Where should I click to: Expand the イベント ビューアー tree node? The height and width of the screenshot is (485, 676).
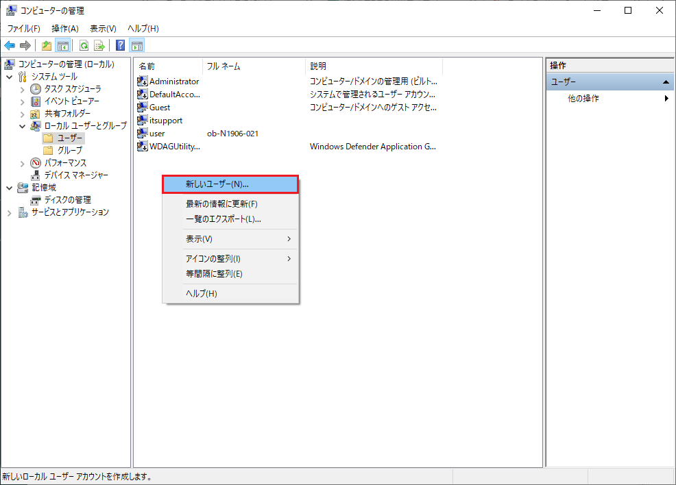[x=23, y=101]
